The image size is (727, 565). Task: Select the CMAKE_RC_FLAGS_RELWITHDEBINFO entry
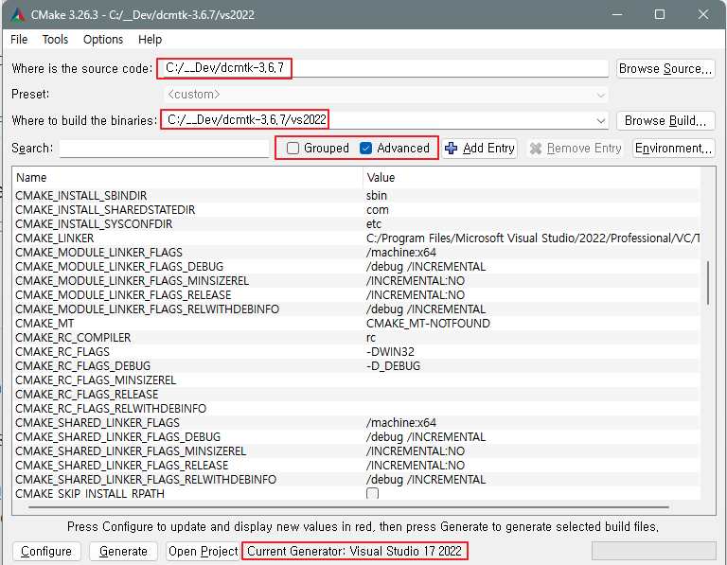click(111, 408)
